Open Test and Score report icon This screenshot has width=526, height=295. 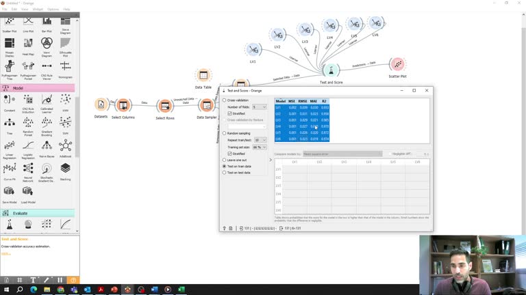(231, 229)
